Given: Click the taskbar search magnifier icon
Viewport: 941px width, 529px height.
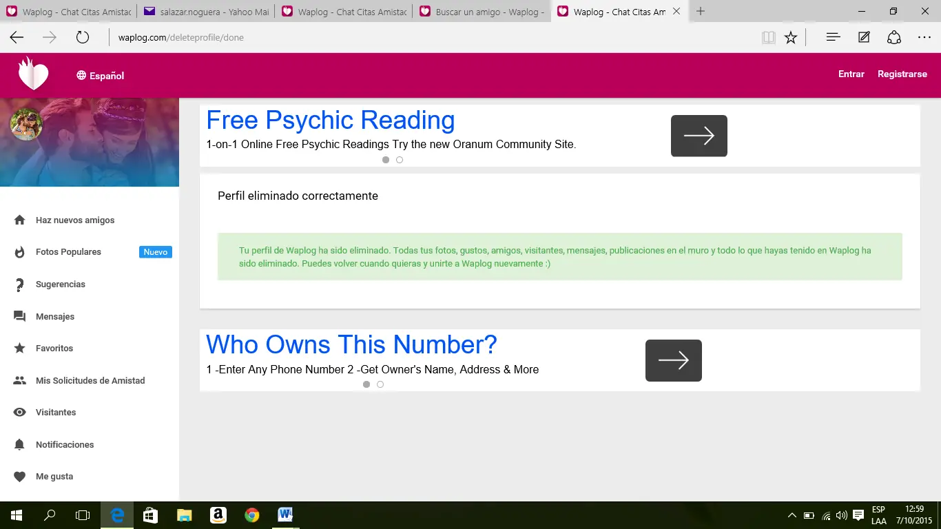Looking at the screenshot, I should [50, 515].
